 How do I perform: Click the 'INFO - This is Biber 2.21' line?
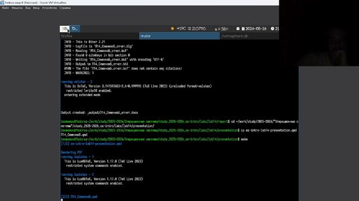(x=85, y=42)
